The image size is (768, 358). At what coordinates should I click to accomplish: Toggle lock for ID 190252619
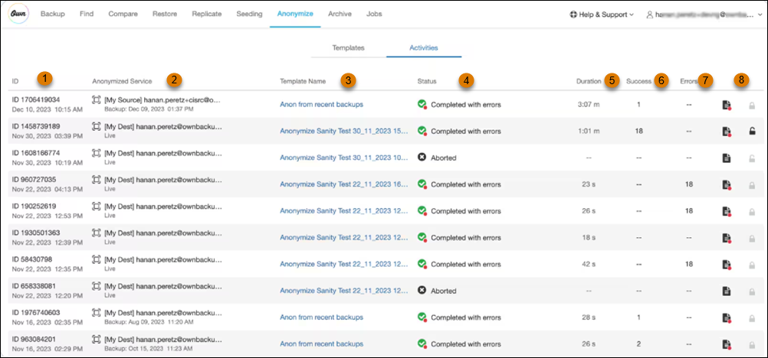click(x=752, y=211)
